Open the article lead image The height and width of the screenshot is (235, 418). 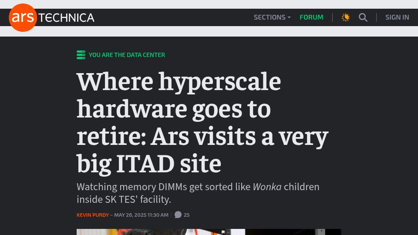pyautogui.click(x=209, y=232)
